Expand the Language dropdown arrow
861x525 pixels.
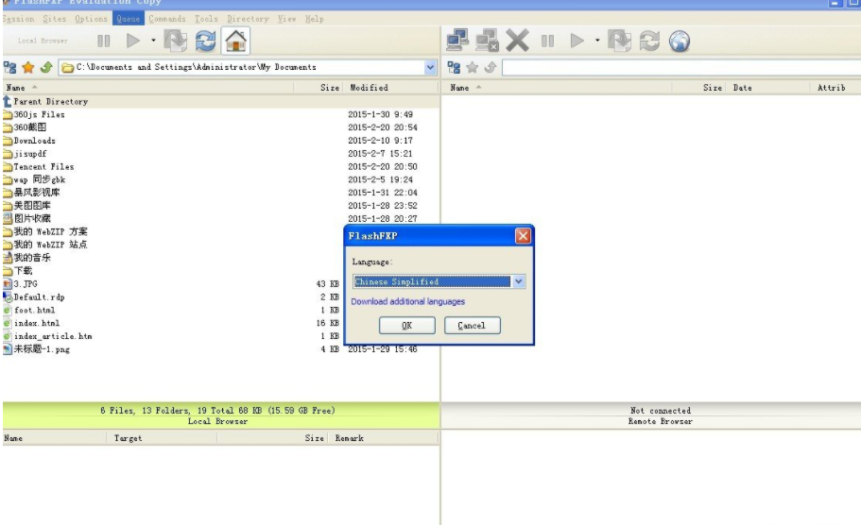[518, 281]
